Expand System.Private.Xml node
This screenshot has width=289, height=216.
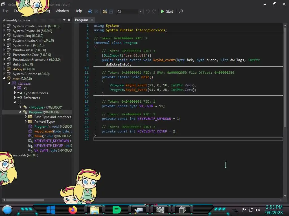pyautogui.click(x=4, y=40)
